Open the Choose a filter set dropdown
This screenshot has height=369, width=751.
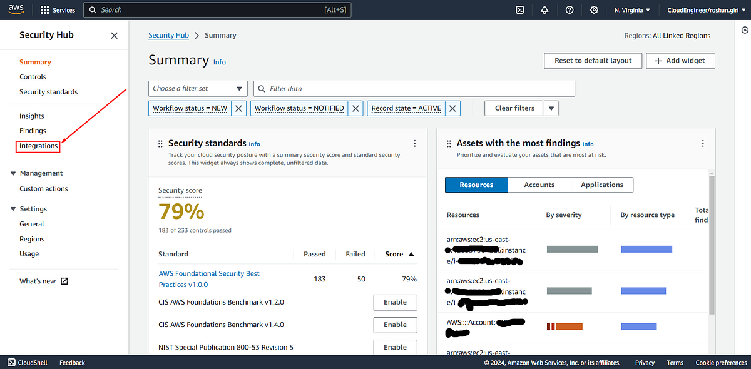pos(197,88)
